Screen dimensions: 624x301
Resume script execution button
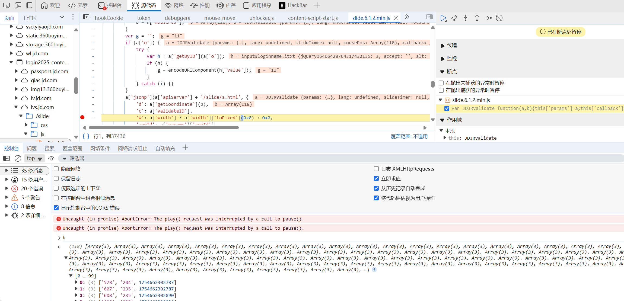[443, 18]
